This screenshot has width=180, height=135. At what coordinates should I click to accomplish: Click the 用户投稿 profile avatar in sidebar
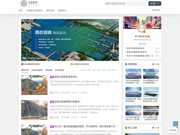(x=142, y=28)
